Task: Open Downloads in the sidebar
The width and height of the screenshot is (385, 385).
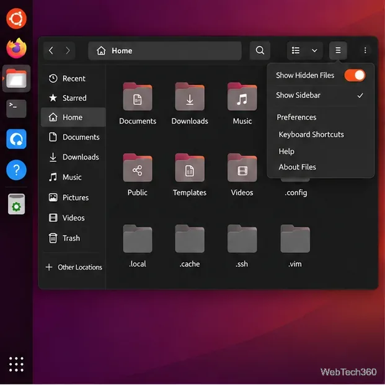Action: pyautogui.click(x=73, y=157)
